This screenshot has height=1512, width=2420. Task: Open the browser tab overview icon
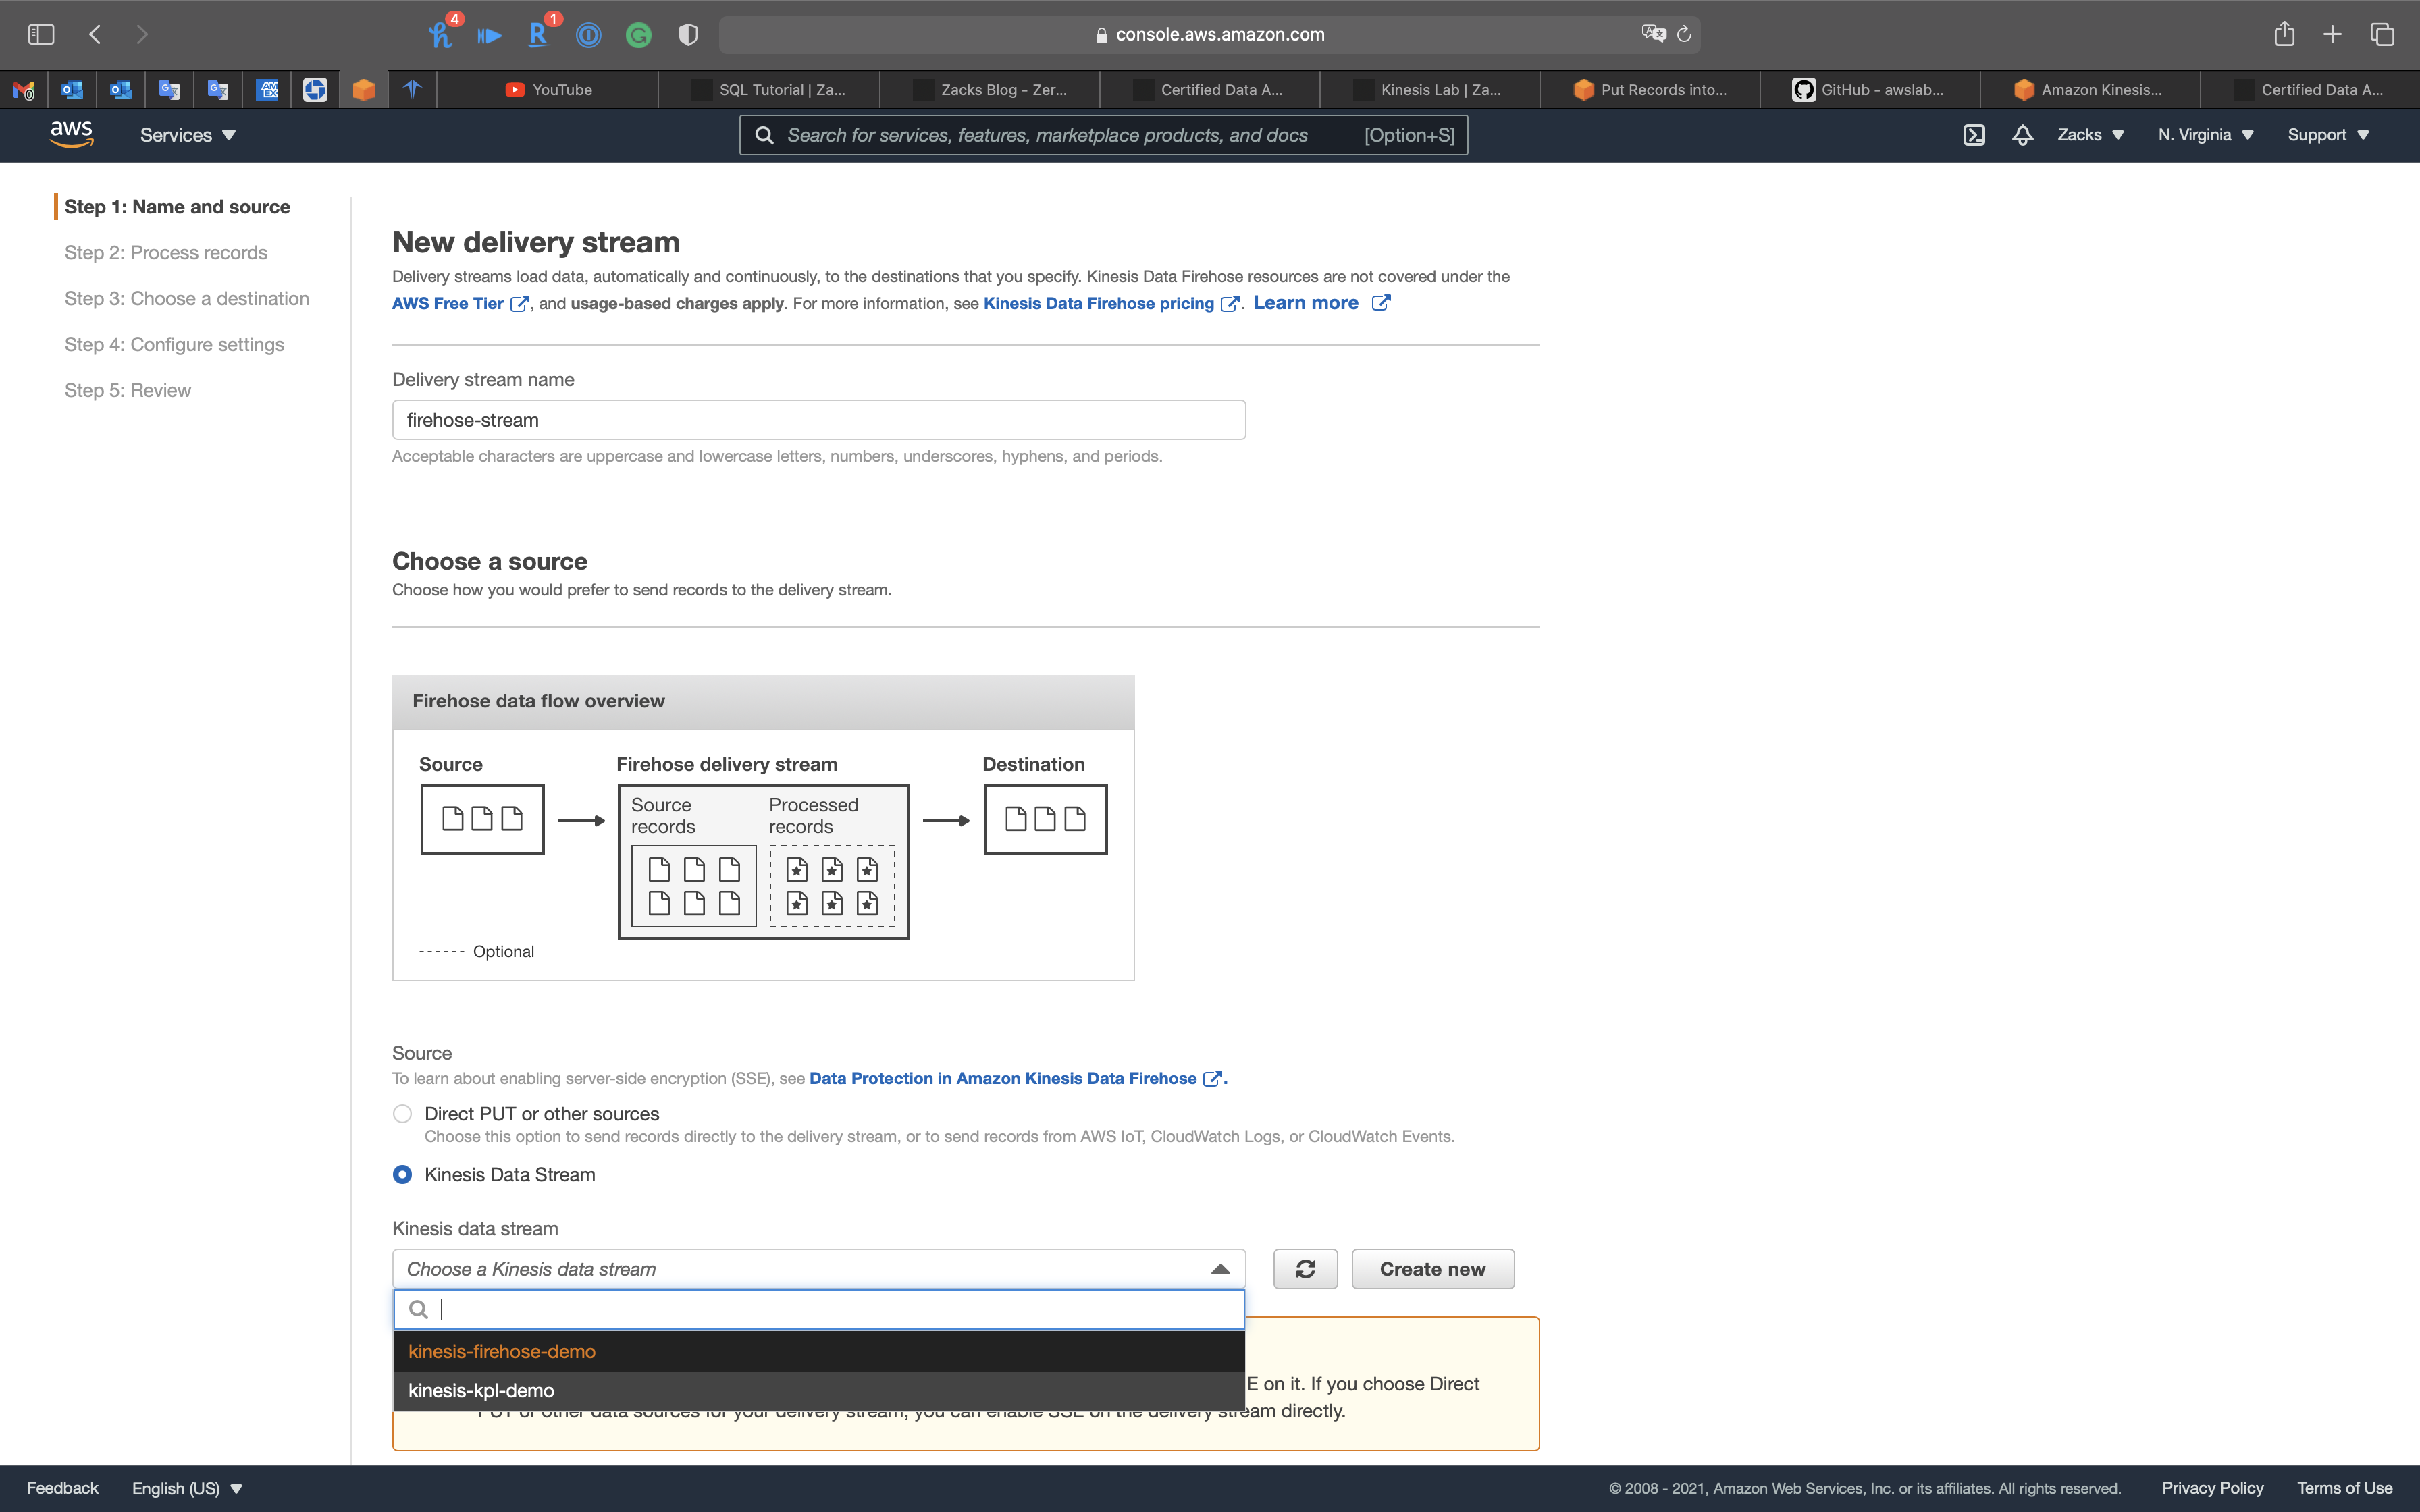pos(2382,34)
